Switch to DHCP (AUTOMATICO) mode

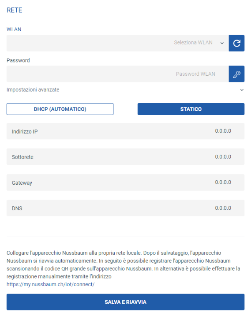coord(60,109)
